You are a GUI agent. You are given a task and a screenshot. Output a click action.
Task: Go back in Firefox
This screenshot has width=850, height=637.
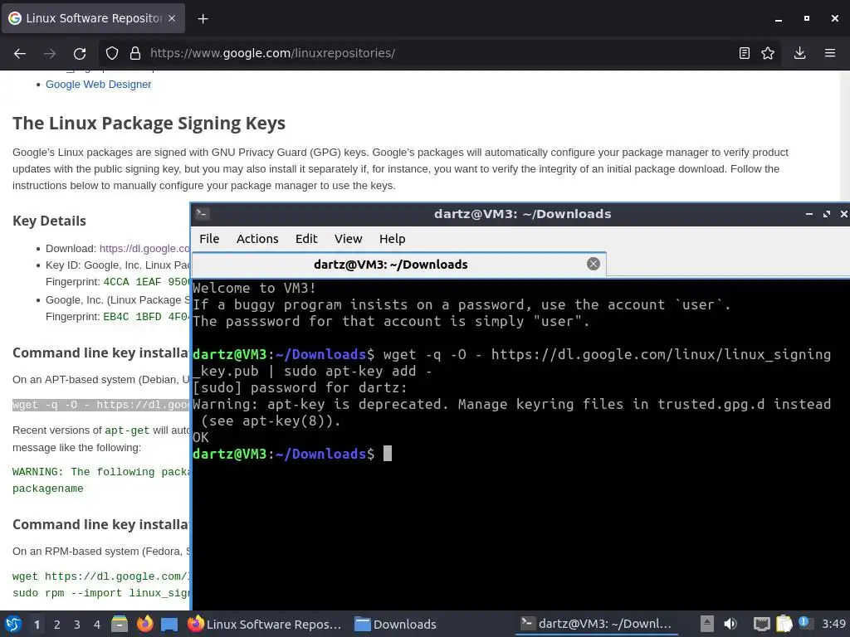click(x=20, y=53)
